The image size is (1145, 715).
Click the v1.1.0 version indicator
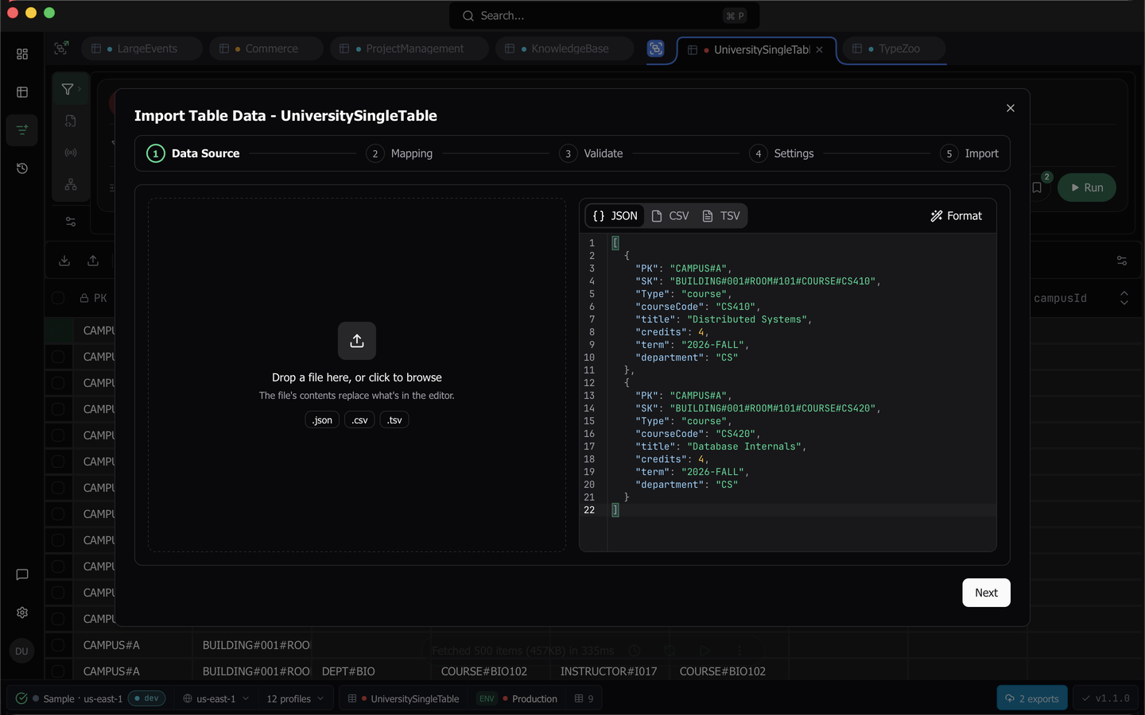click(x=1106, y=698)
